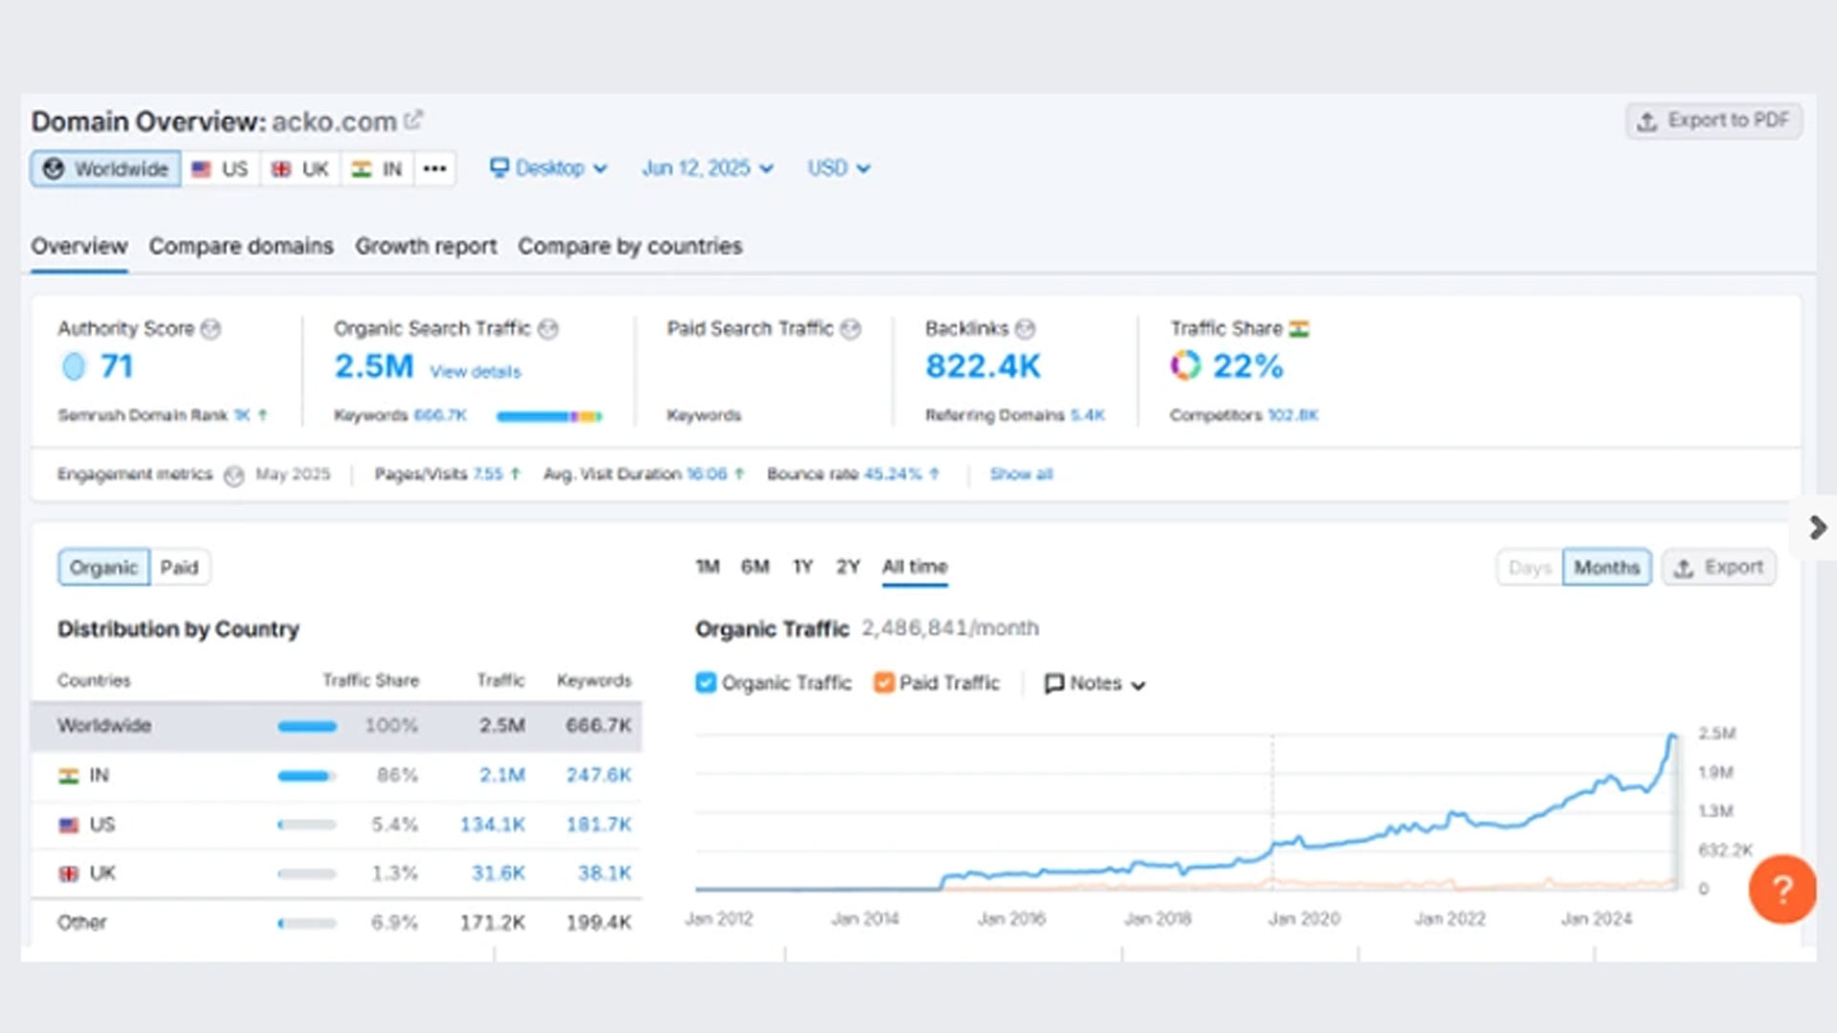Open the USD currency dropdown
The width and height of the screenshot is (1837, 1033).
click(837, 168)
